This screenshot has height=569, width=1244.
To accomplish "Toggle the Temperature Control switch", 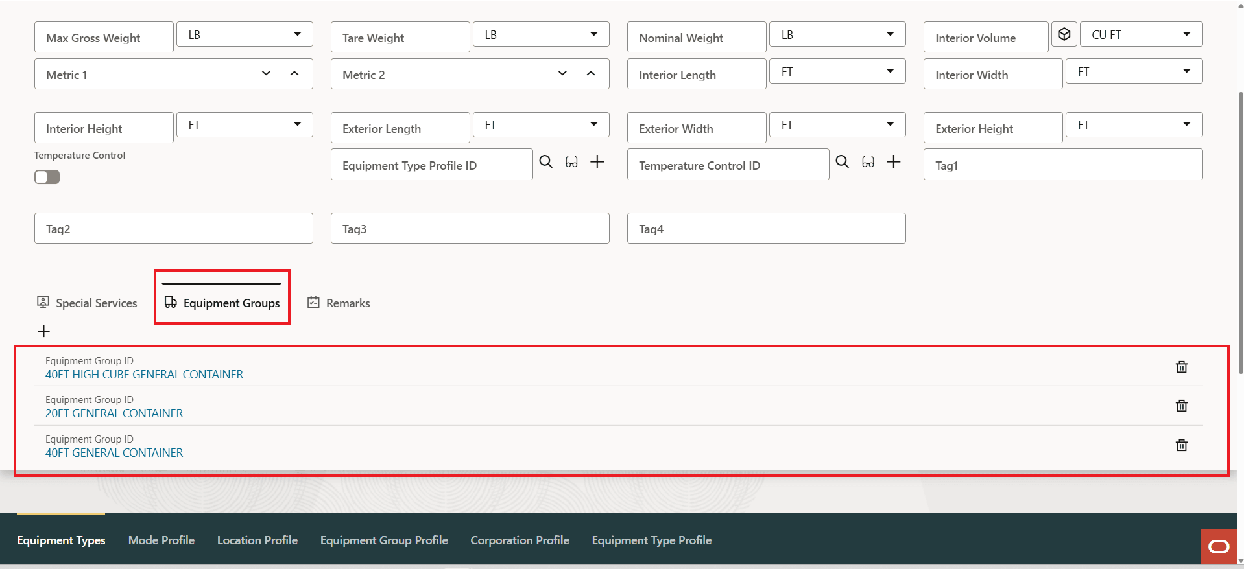I will click(47, 177).
